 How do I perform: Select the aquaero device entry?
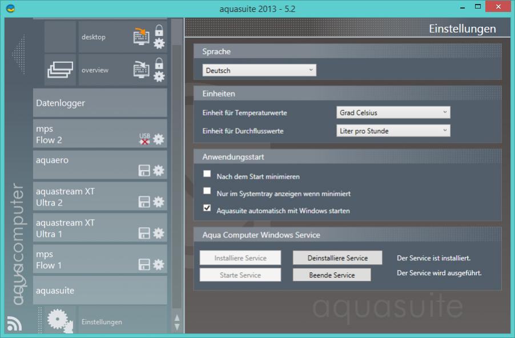point(100,165)
